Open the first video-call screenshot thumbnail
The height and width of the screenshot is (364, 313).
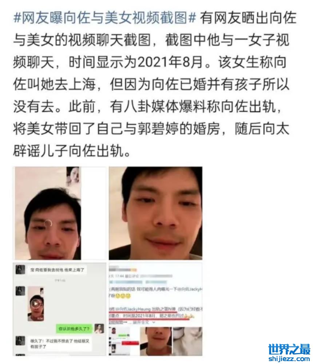click(x=60, y=213)
